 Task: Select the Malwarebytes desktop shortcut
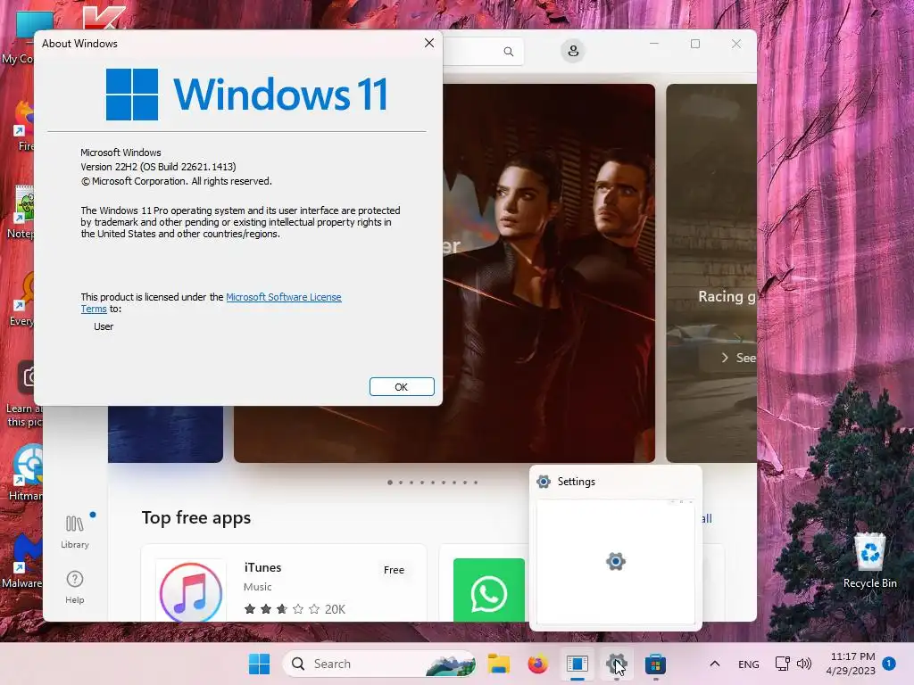pyautogui.click(x=21, y=560)
